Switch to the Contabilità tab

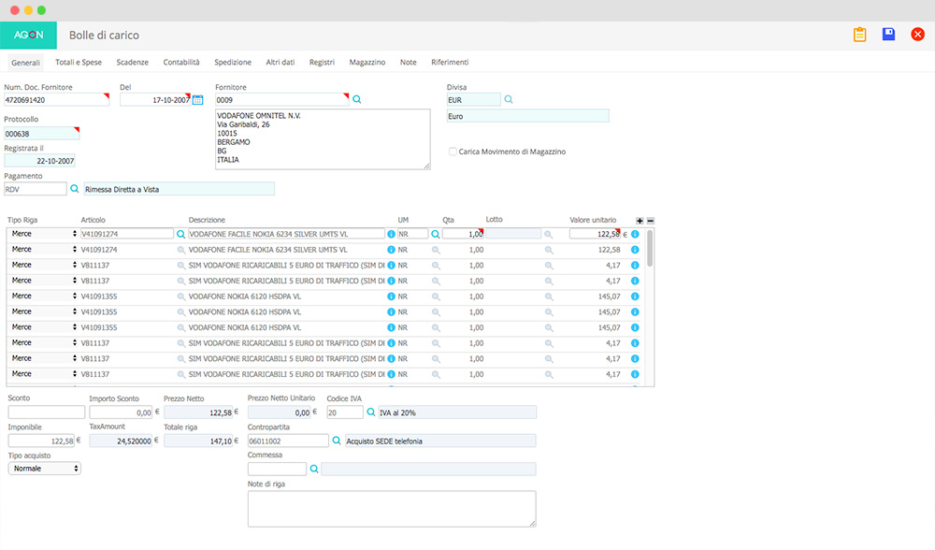coord(181,62)
